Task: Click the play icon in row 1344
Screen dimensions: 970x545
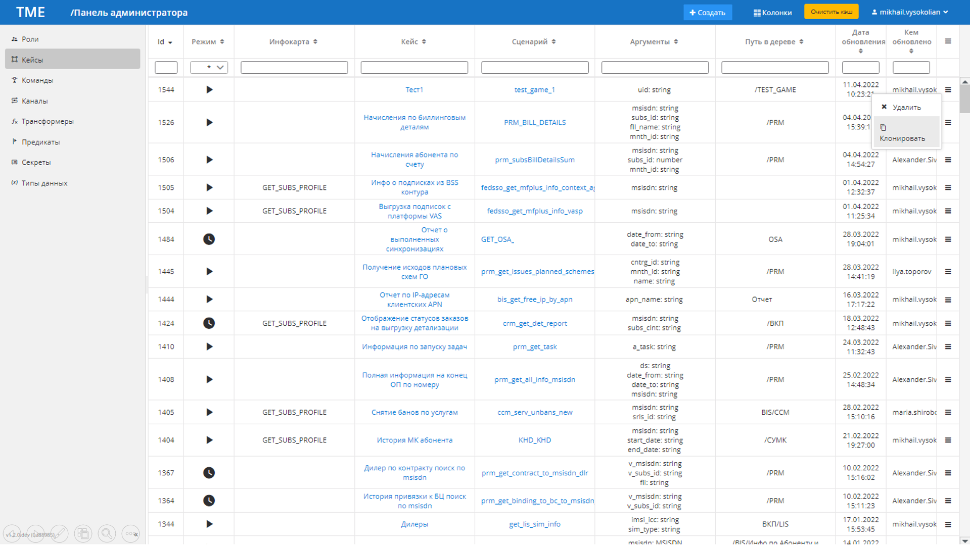Action: pos(209,524)
